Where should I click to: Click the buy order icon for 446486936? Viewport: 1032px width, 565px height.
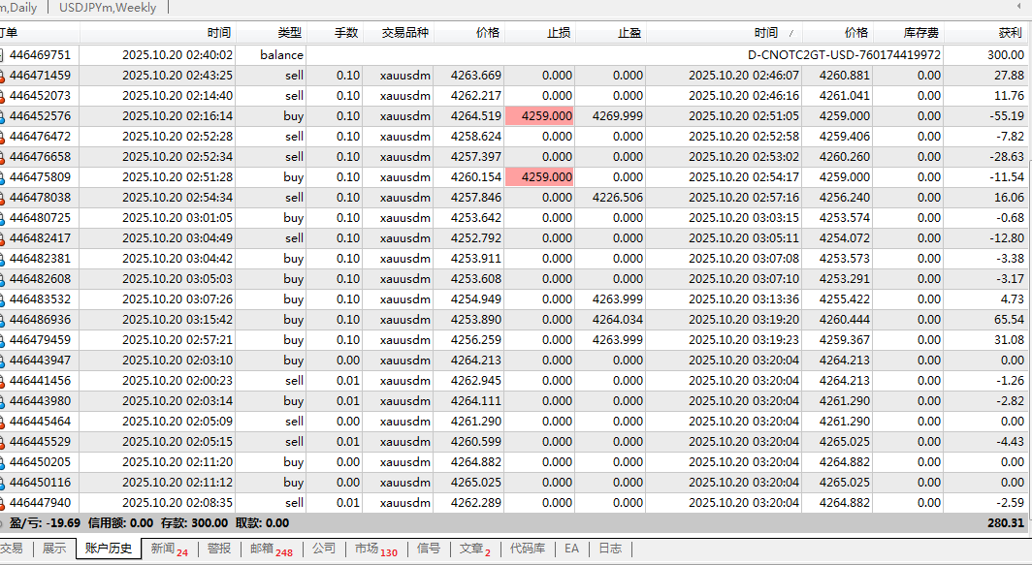point(3,320)
